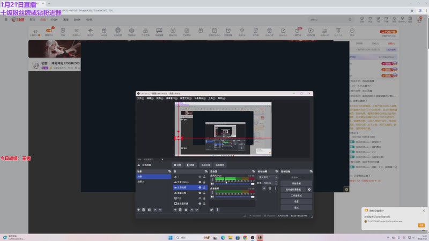
Task: Mute the desktop audio speaker icon
Action: [212, 197]
